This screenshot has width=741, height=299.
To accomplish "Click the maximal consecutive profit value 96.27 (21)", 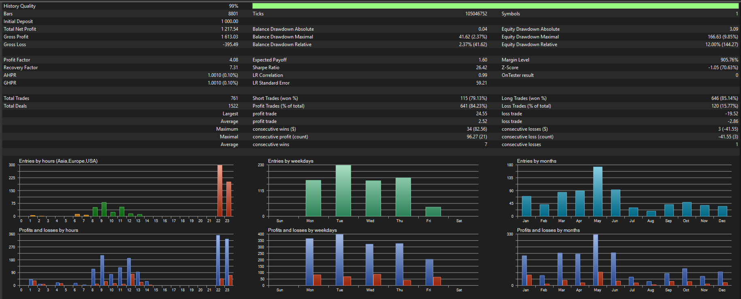I will pos(477,137).
